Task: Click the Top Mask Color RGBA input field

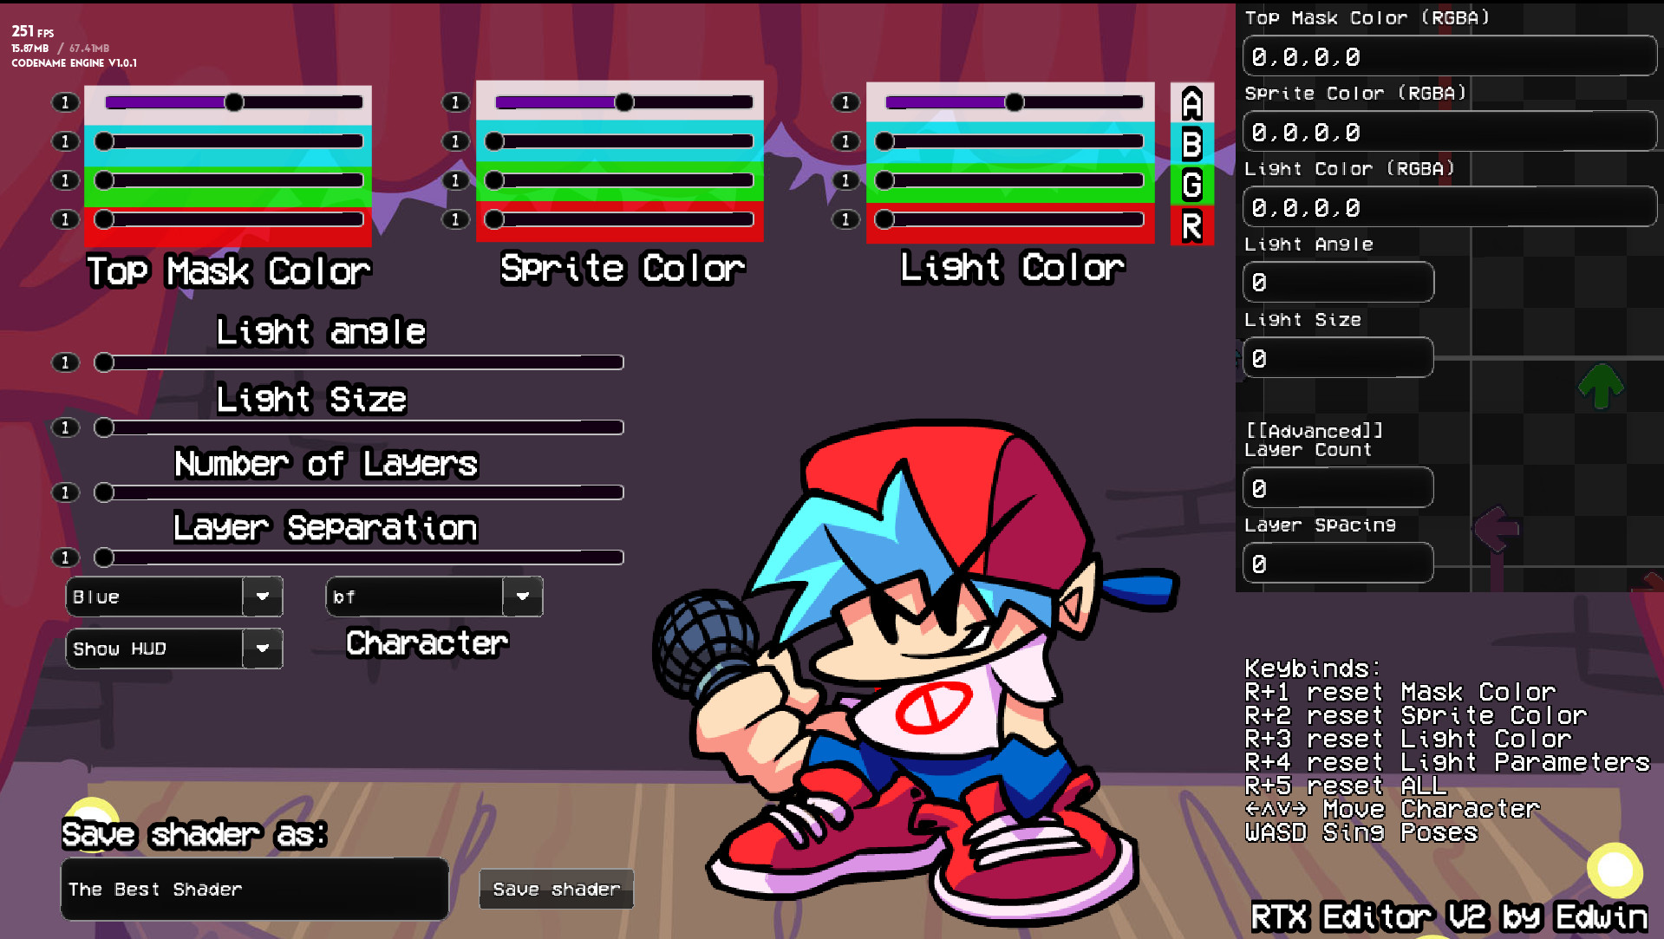Action: click(1450, 56)
